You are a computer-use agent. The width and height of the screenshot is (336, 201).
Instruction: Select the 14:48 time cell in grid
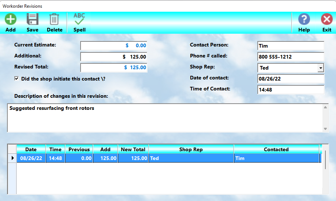(56, 158)
